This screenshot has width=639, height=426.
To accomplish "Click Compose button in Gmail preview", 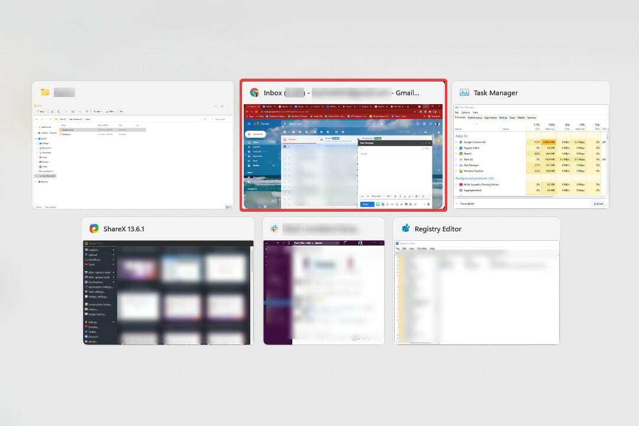I will tap(256, 134).
